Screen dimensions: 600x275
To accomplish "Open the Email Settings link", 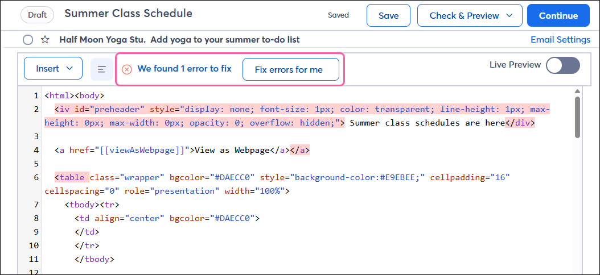I will (560, 40).
